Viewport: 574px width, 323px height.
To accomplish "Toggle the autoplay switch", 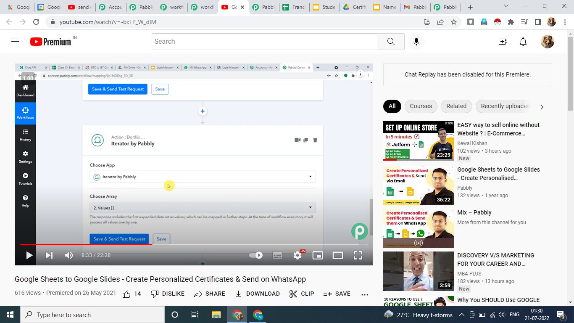I will 256,255.
